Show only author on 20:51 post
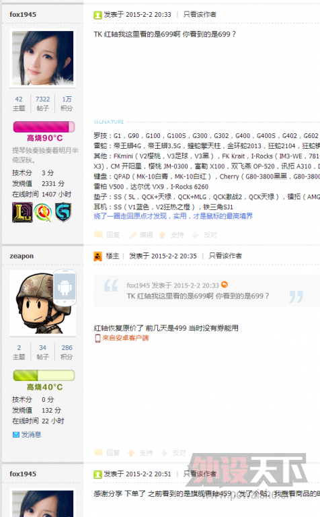The width and height of the screenshot is (320, 517). (x=200, y=474)
